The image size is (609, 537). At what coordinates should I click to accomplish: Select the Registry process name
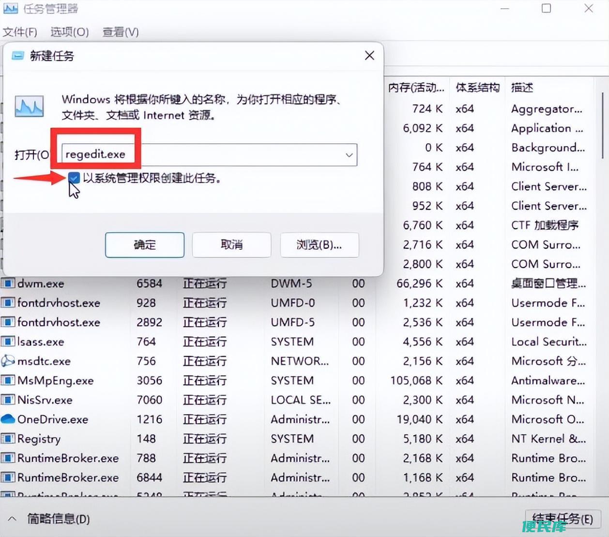coord(39,438)
